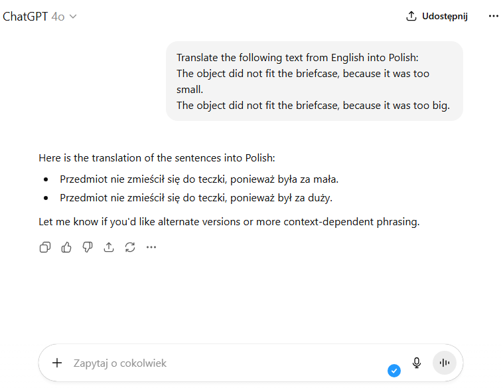Copy the response using the copy icon
This screenshot has height=388, width=503.
(45, 247)
